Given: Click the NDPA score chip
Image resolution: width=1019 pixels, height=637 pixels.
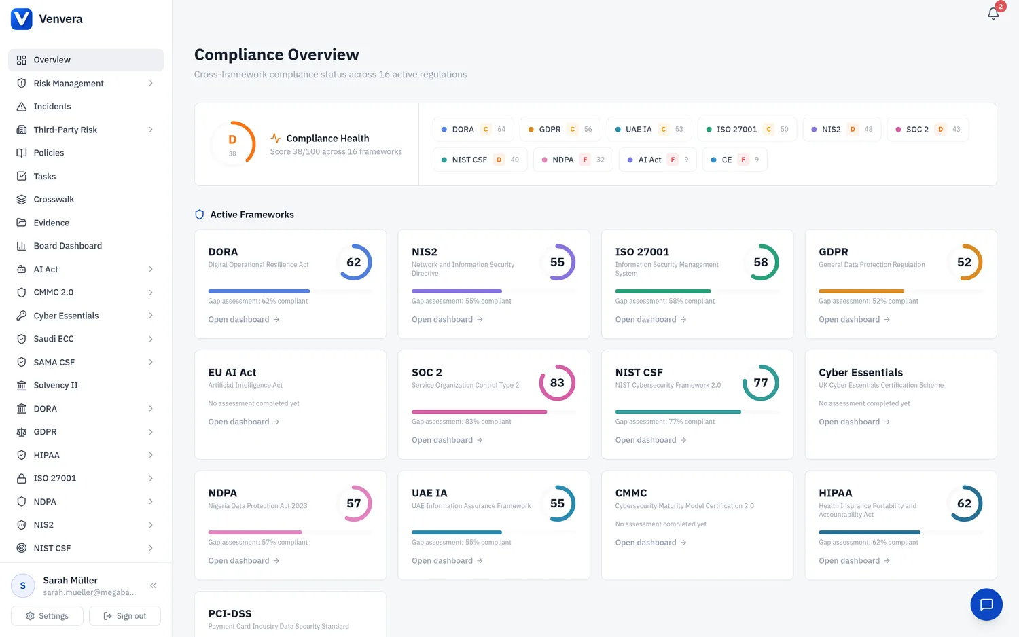Looking at the screenshot, I should point(573,160).
